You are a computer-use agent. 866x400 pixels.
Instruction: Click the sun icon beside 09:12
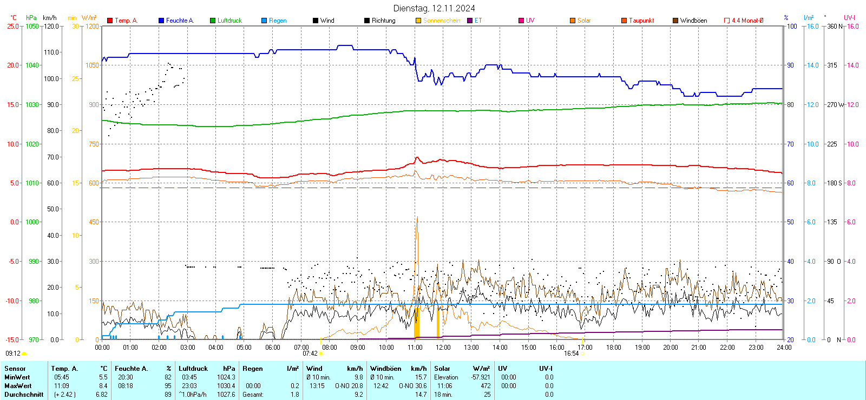click(x=24, y=354)
